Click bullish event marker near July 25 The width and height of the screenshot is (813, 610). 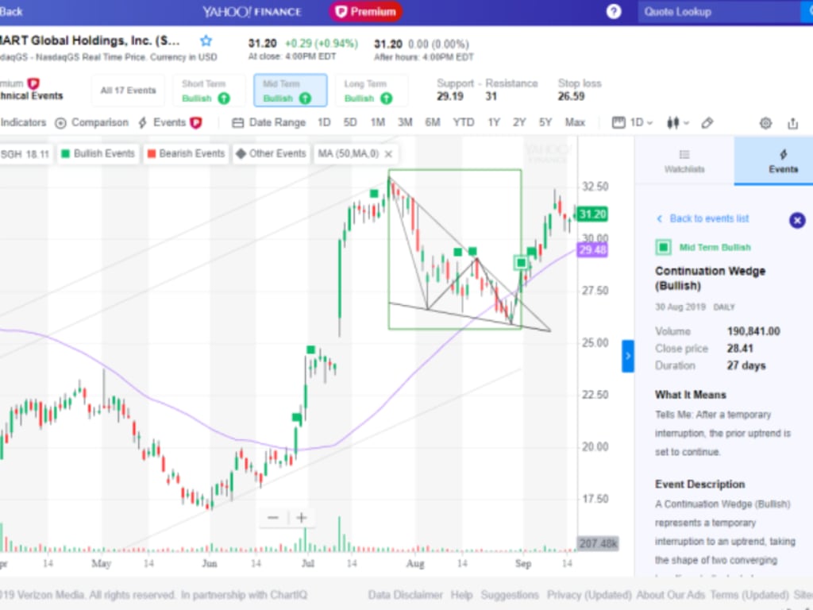[x=374, y=194]
